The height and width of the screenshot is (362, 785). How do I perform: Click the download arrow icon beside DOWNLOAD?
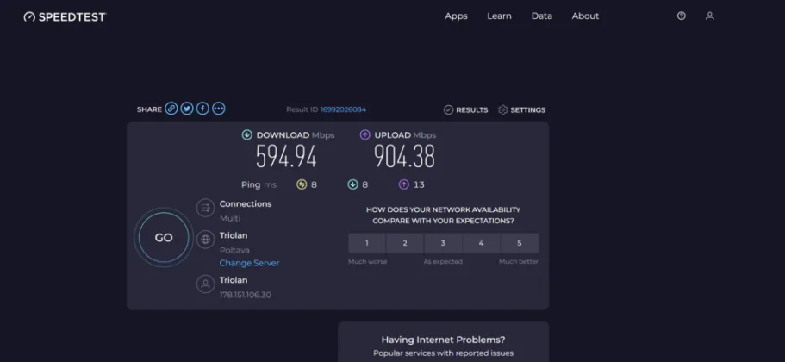(x=246, y=134)
